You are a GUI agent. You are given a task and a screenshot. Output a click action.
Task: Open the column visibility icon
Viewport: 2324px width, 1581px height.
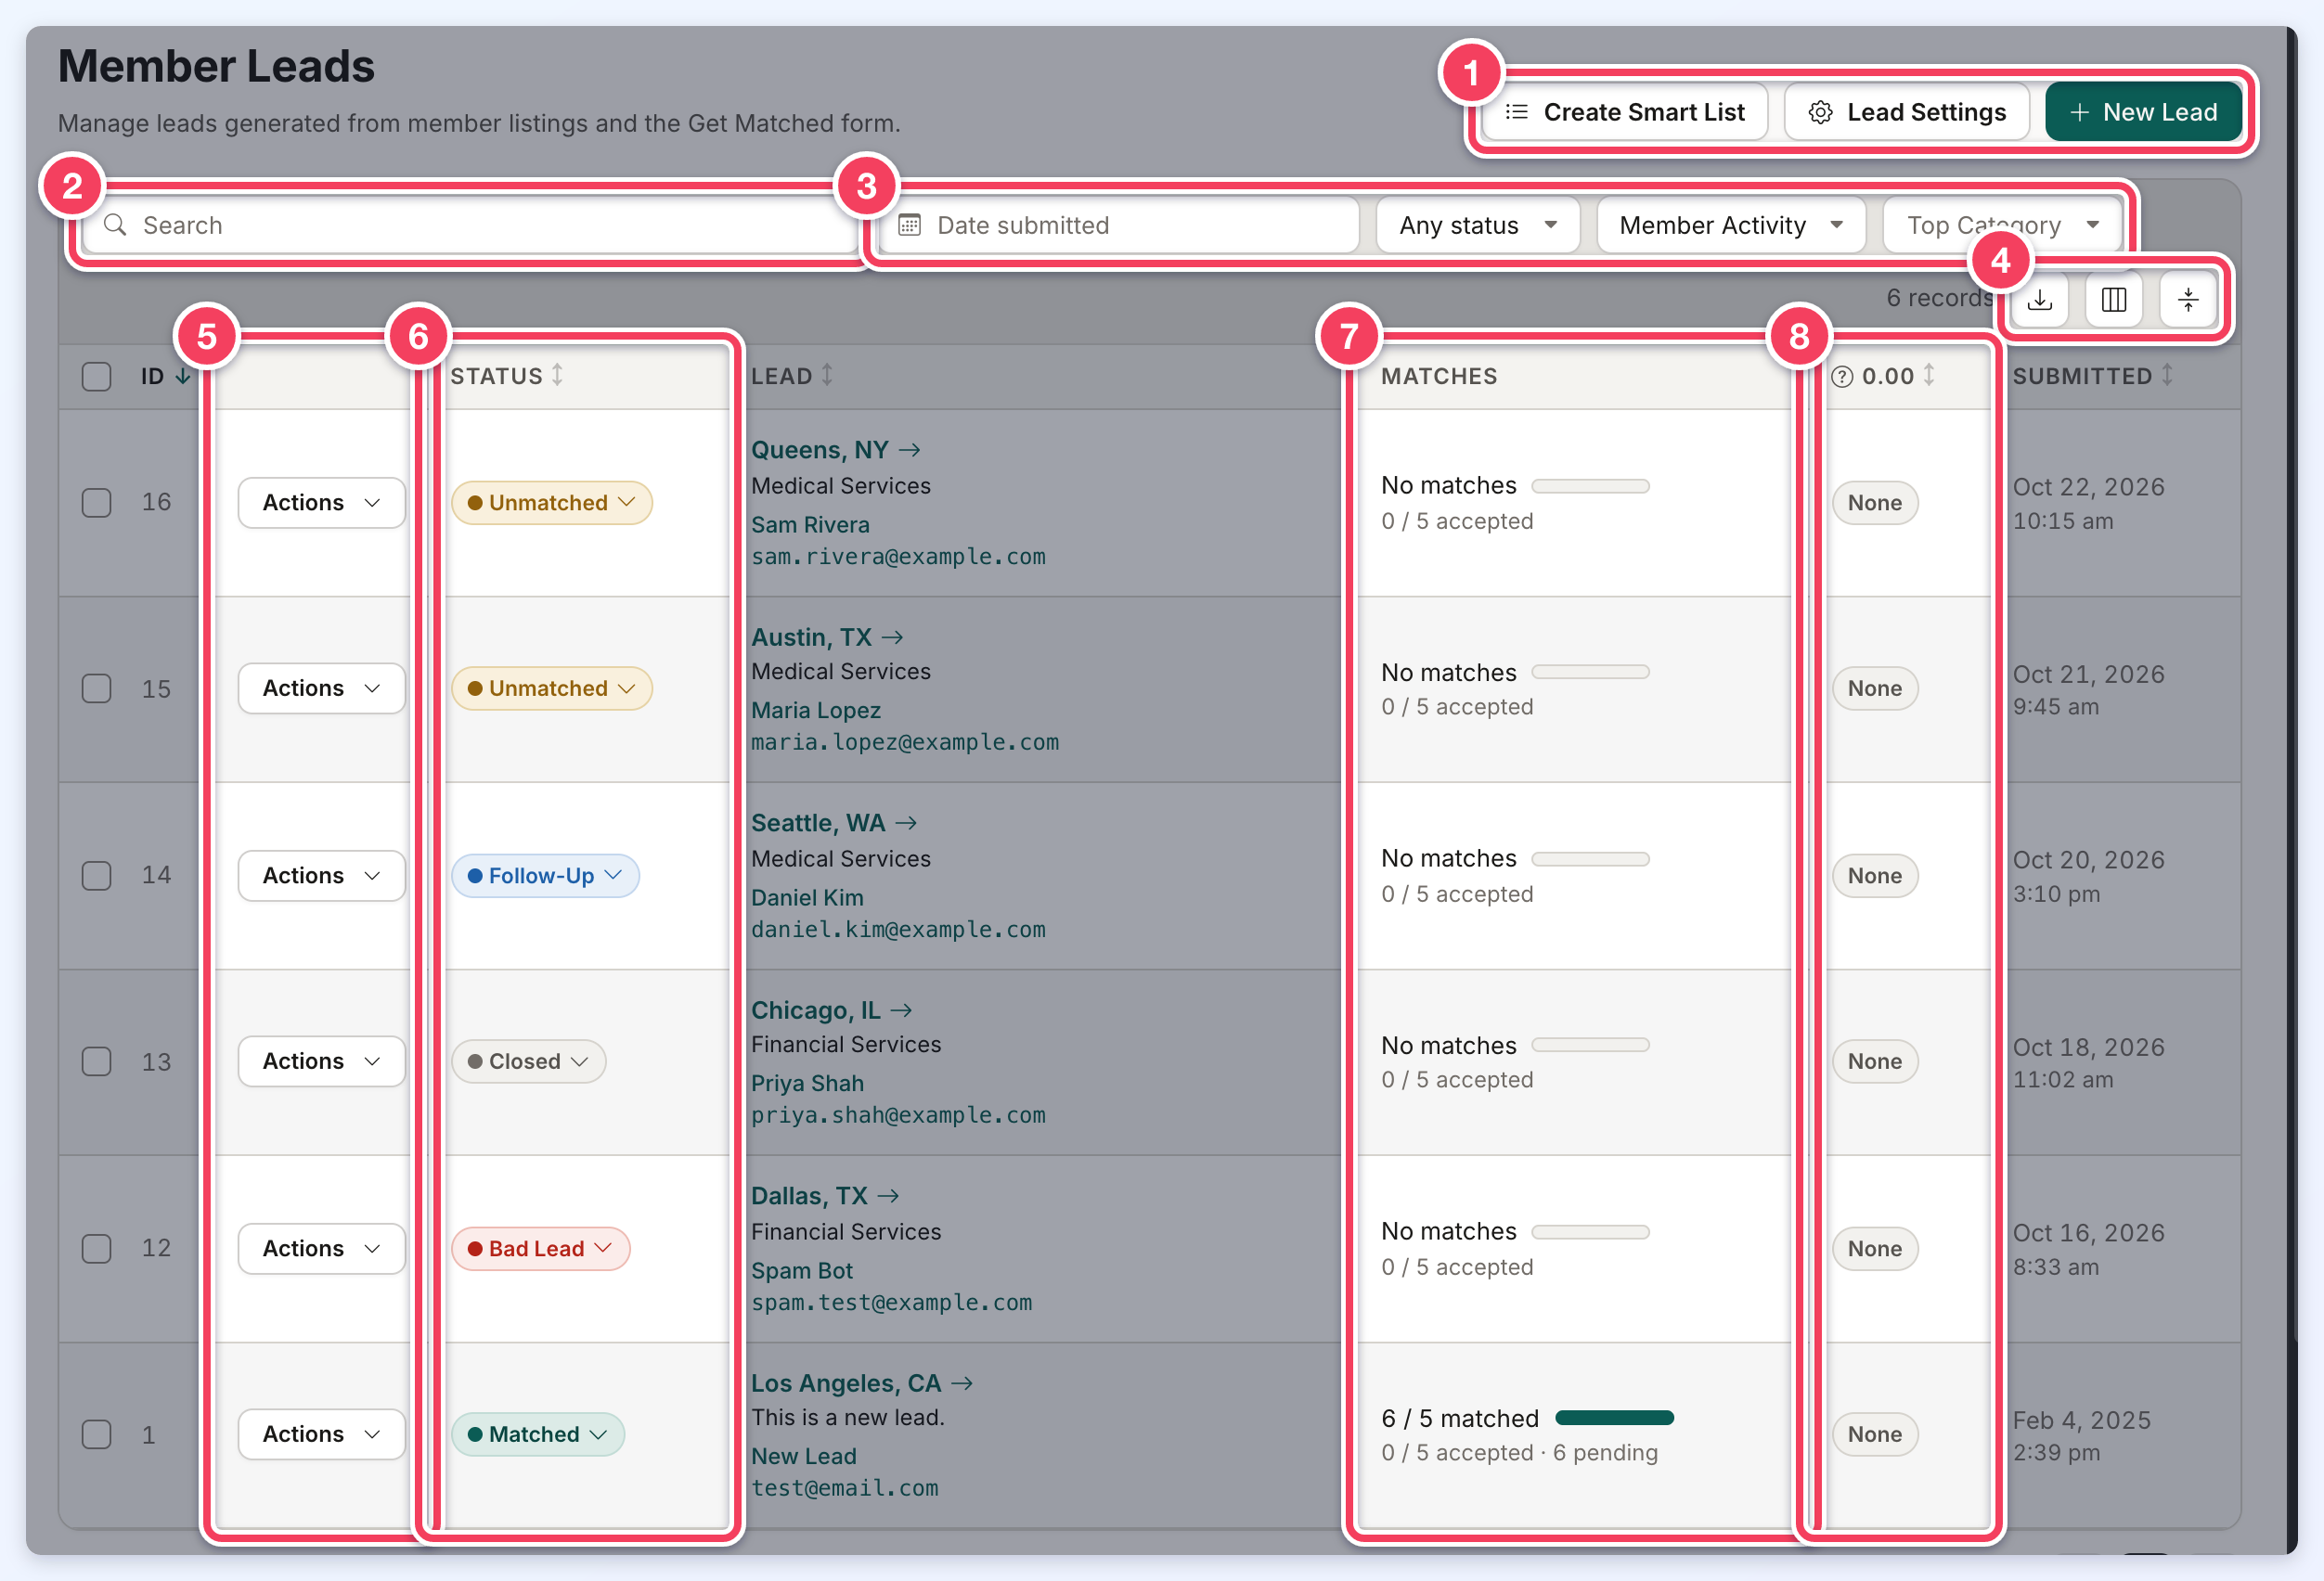tap(2114, 300)
